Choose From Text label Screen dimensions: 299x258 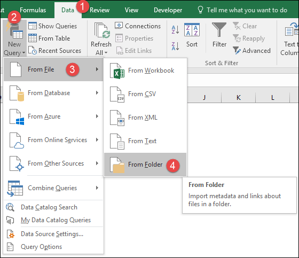tap(142, 141)
